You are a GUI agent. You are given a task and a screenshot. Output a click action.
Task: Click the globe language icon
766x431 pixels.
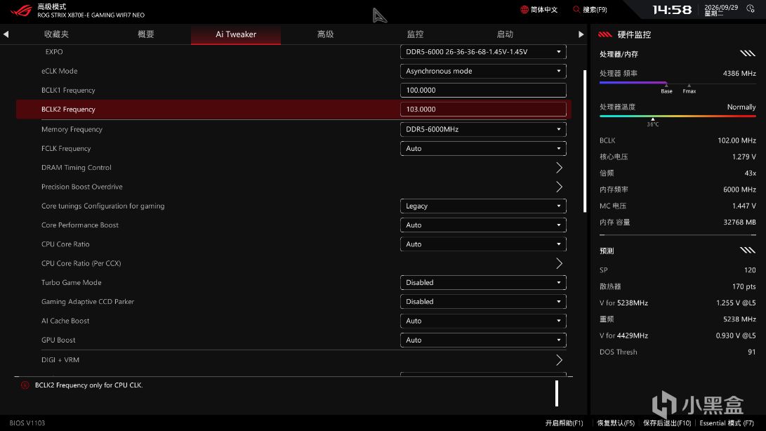pyautogui.click(x=524, y=9)
